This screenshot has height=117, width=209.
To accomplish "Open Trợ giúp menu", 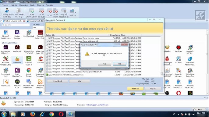I will pyautogui.click(x=50, y=5).
